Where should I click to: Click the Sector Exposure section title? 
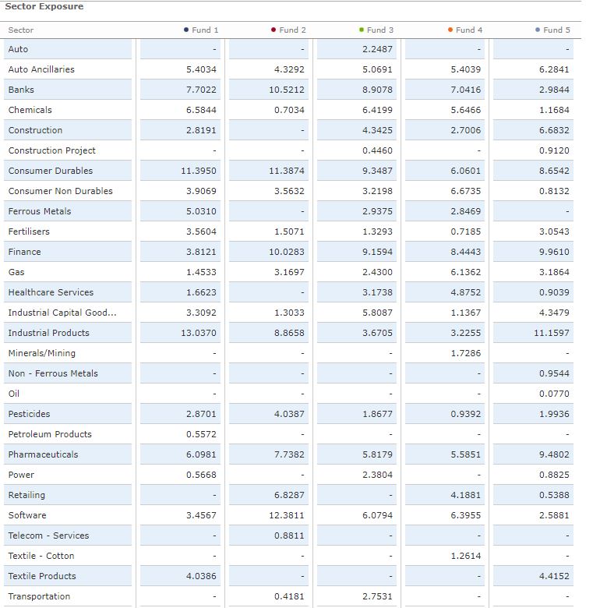(x=44, y=7)
